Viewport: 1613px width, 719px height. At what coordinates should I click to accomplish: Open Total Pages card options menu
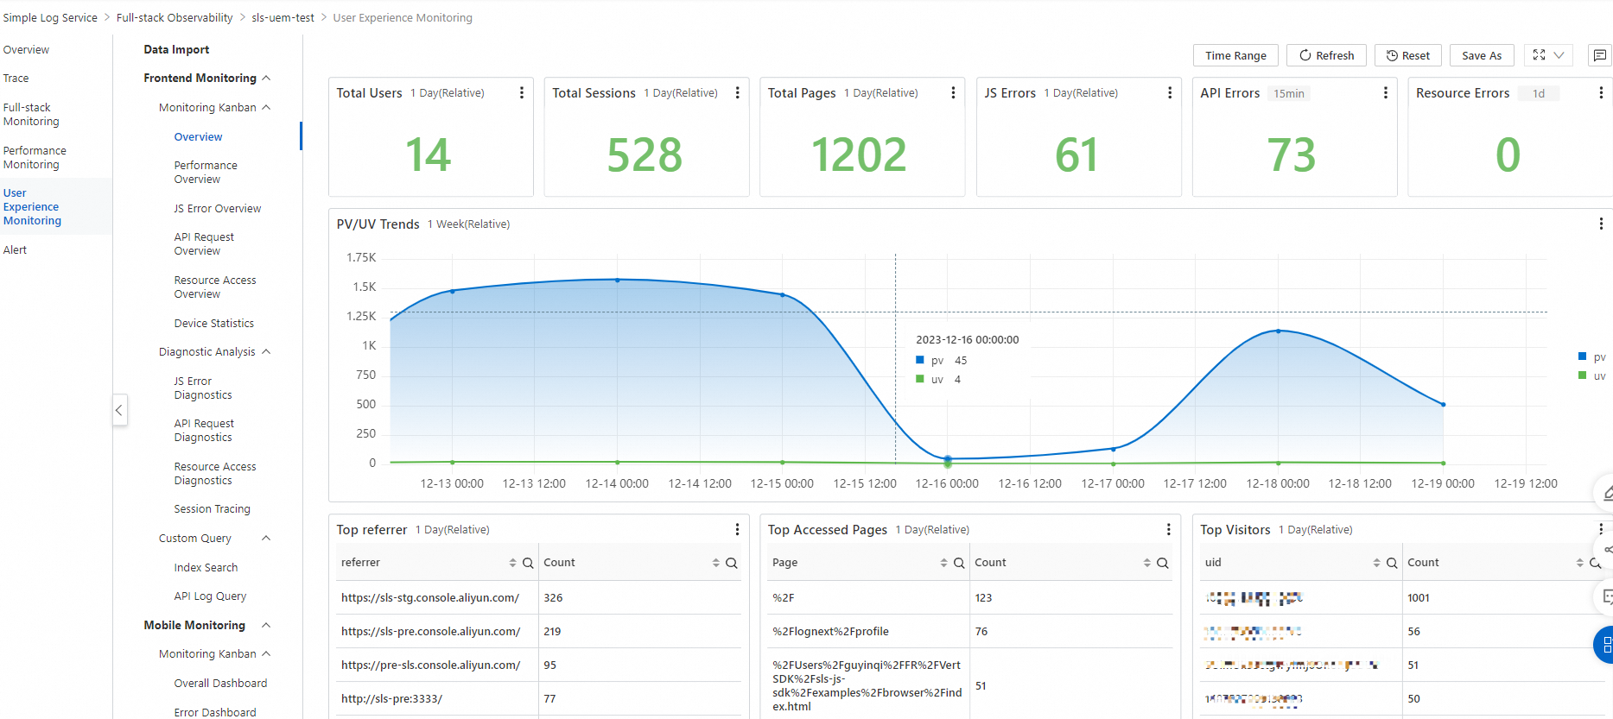(x=953, y=92)
